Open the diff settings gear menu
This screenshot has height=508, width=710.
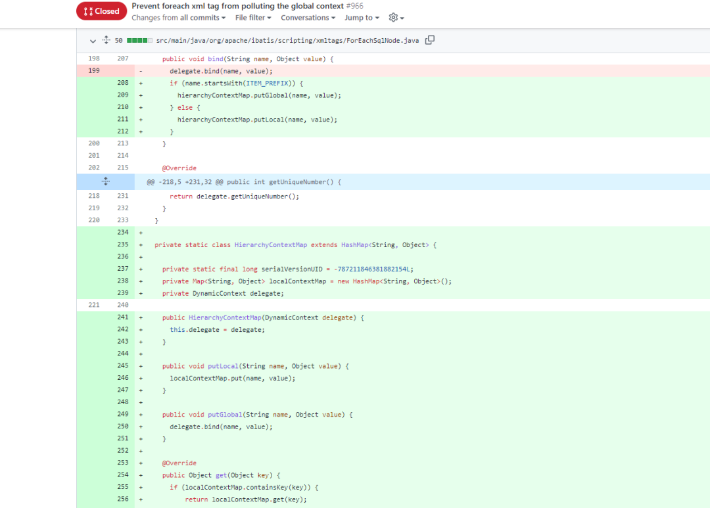pos(396,18)
